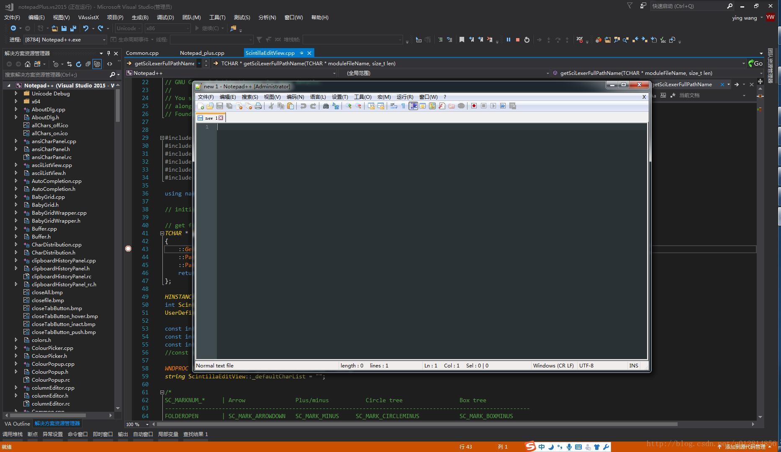
Task: Collapse the Notepad++ solution root node
Action: pos(9,85)
